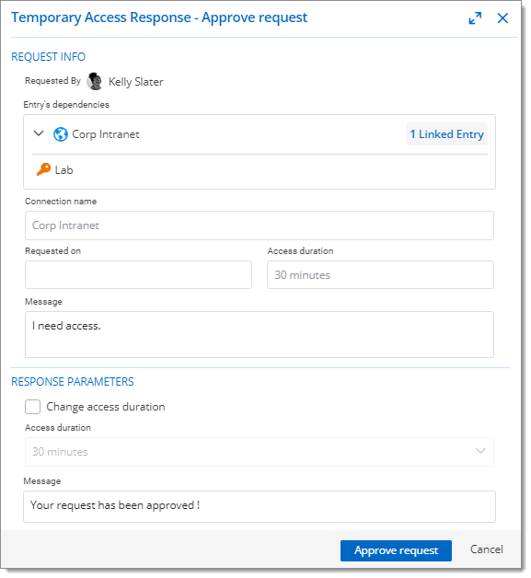Expand dialog using the maximize arrows icon

[x=475, y=18]
